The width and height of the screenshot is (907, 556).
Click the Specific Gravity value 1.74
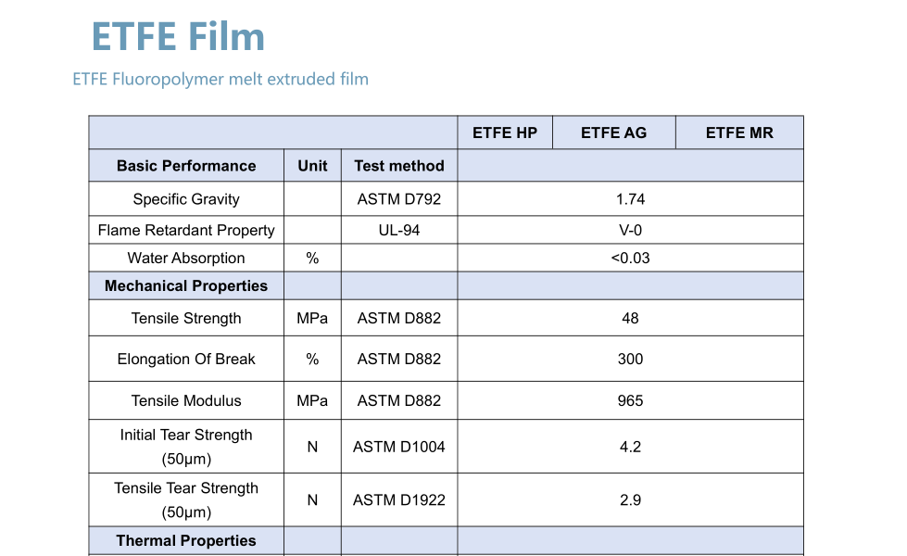630,199
